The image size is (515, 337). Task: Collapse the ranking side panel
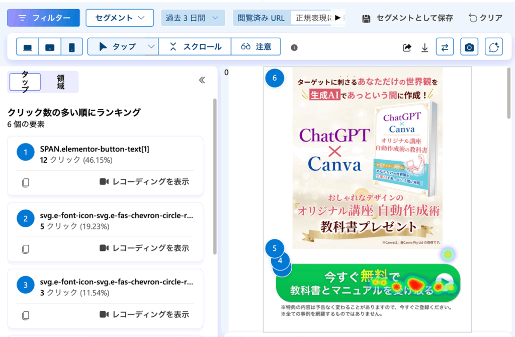tap(202, 80)
